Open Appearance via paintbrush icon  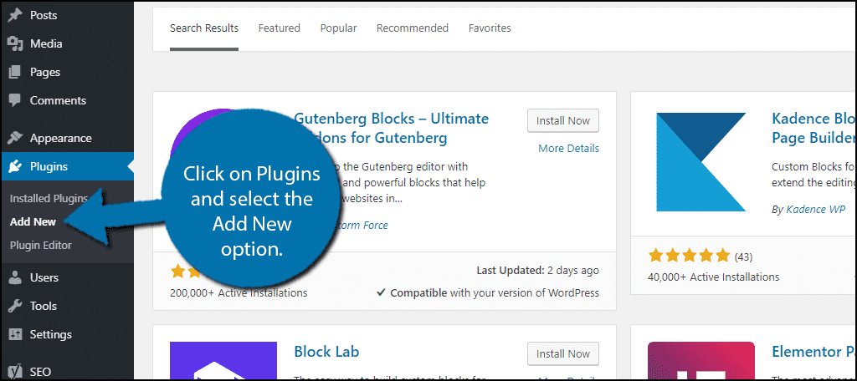point(15,138)
